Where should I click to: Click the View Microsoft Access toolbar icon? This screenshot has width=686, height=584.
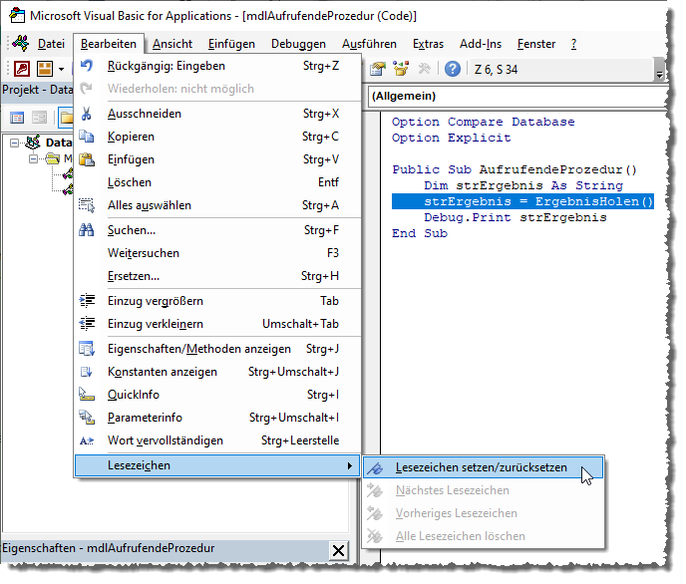(19, 69)
